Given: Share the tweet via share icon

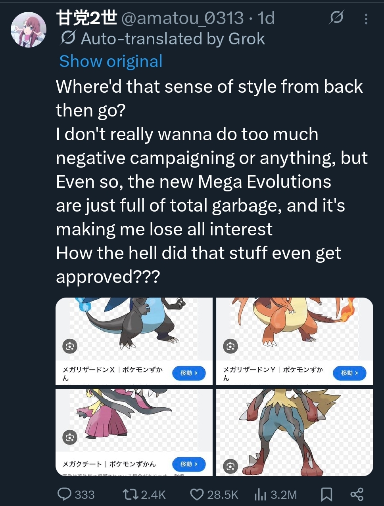Looking at the screenshot, I should click(x=357, y=494).
